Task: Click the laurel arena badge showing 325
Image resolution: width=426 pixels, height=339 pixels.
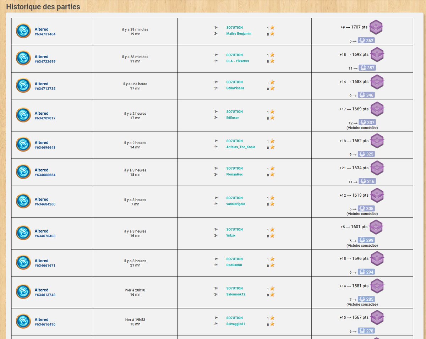Action: pyautogui.click(x=366, y=154)
